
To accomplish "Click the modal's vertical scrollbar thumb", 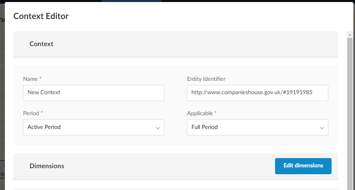I will [x=350, y=113].
